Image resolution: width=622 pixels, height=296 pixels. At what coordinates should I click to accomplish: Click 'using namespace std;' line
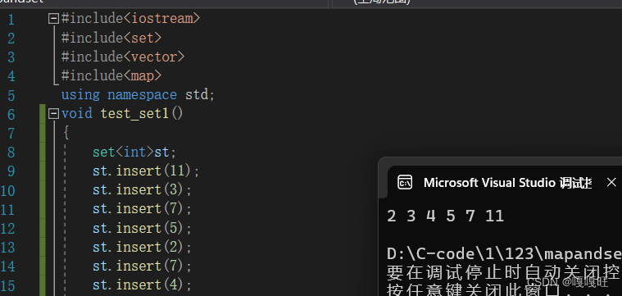[138, 95]
